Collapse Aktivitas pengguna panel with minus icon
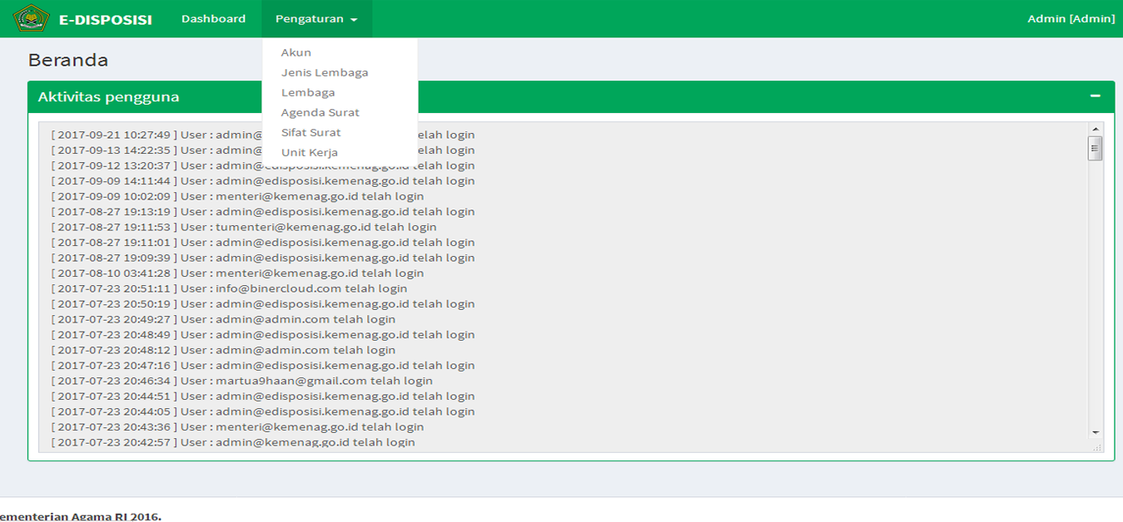This screenshot has height=522, width=1123. point(1095,96)
